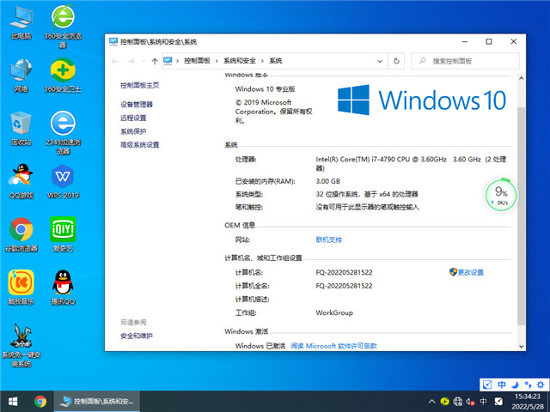This screenshot has width=550, height=412.
Task: Click the window title bar system icon
Action: coord(113,42)
